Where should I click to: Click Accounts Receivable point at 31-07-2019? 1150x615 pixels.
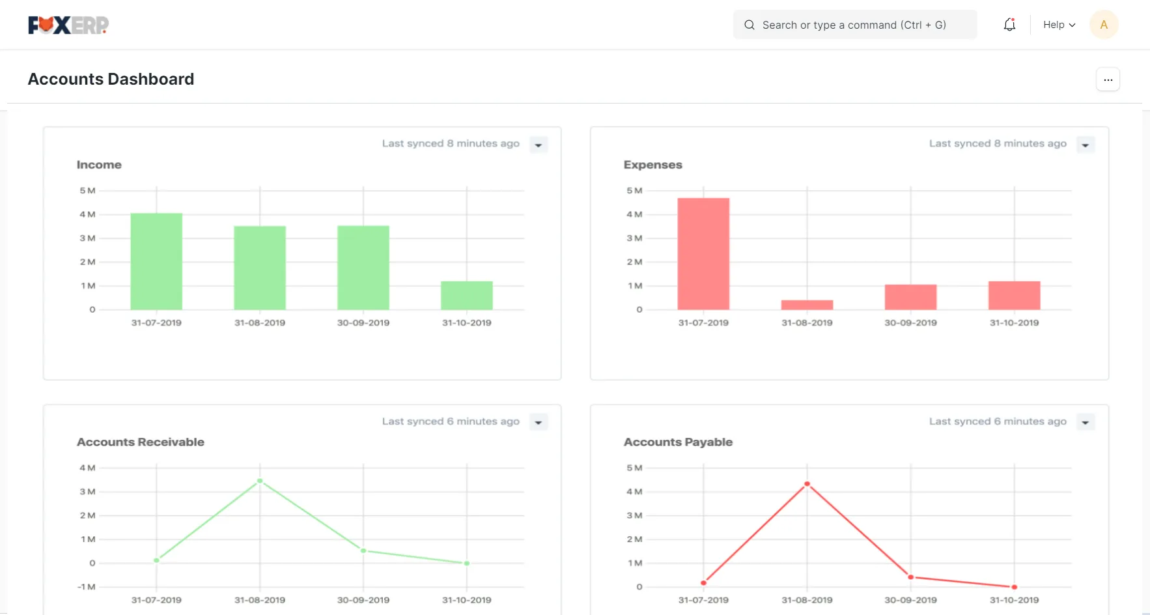(156, 560)
